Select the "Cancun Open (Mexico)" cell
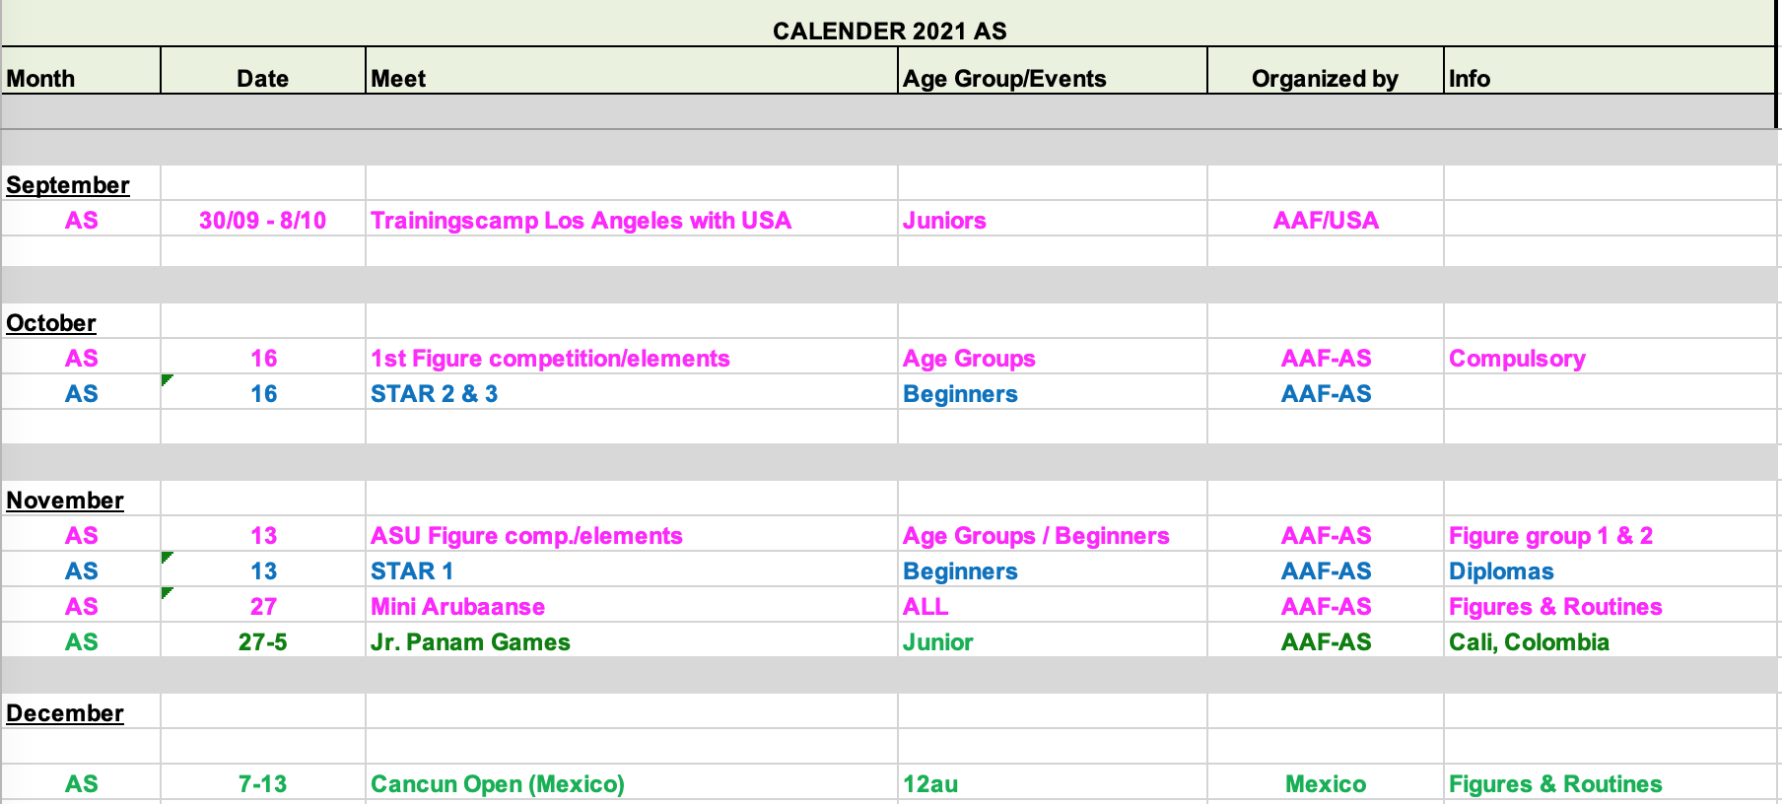The width and height of the screenshot is (1782, 804). pos(497,784)
